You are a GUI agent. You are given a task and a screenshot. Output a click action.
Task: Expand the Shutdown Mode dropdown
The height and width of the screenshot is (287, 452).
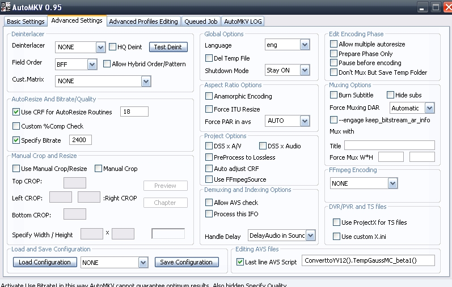coord(305,70)
